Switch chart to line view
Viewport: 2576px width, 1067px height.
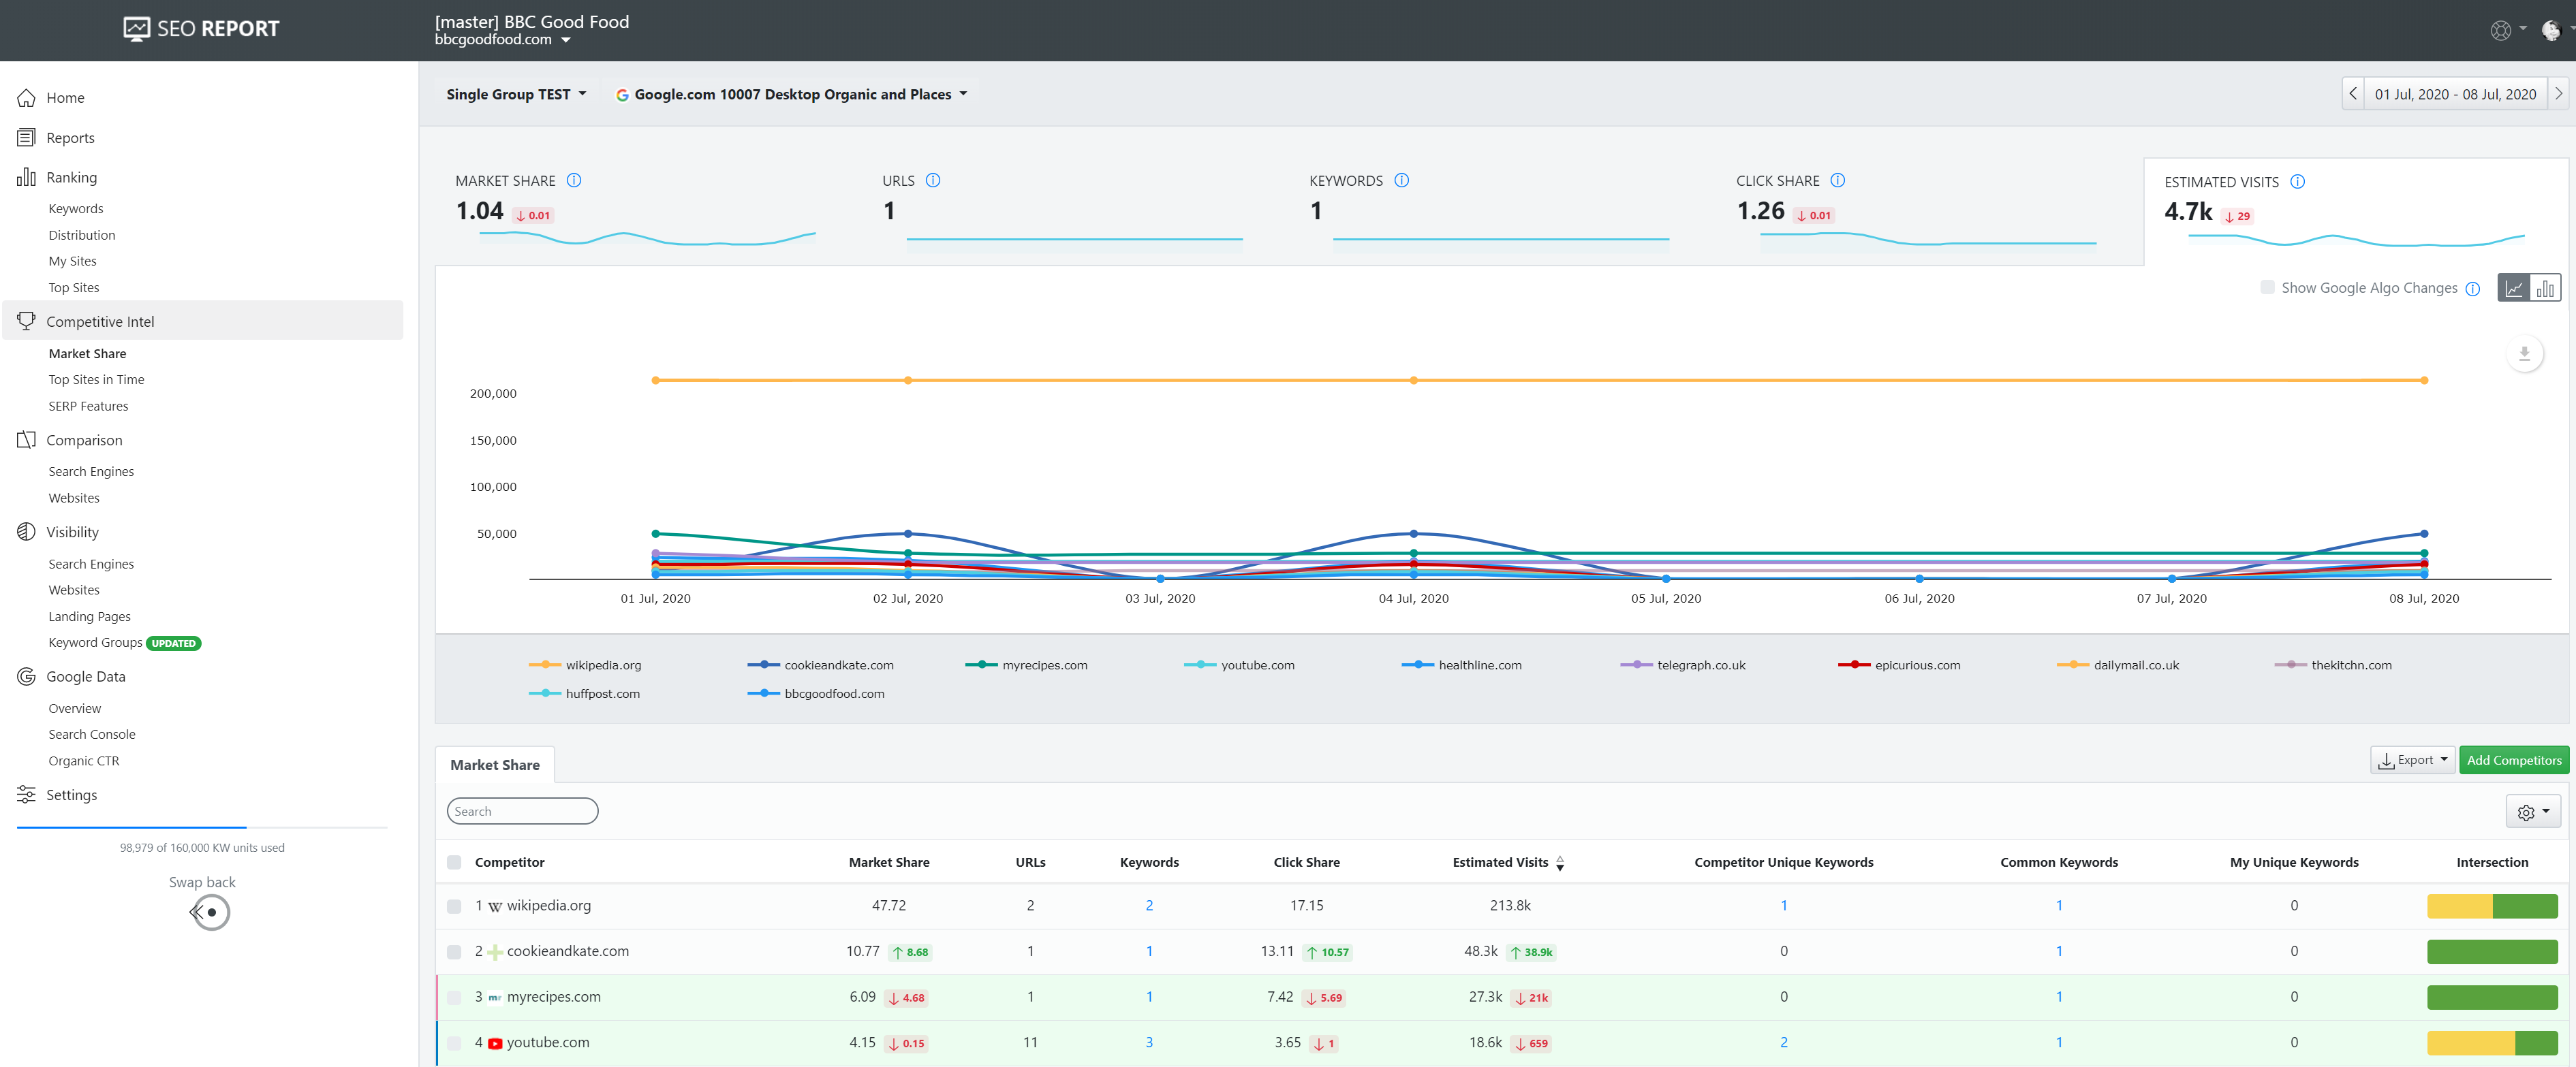tap(2514, 288)
